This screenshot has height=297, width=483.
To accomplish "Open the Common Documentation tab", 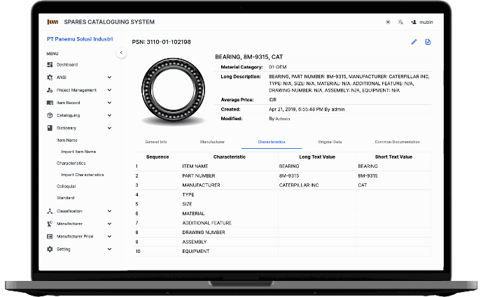I will pos(397,142).
